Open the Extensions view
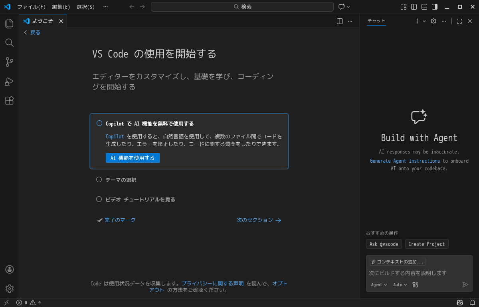This screenshot has width=479, height=307. [x=9, y=101]
